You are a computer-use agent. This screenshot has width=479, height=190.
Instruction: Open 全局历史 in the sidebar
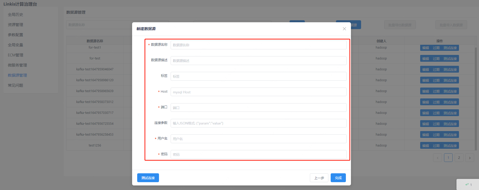coord(15,15)
